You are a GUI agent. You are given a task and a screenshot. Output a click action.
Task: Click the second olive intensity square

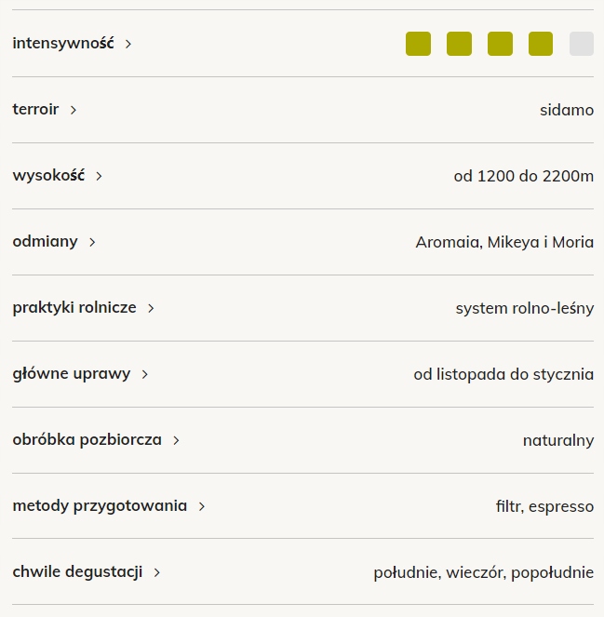(459, 44)
